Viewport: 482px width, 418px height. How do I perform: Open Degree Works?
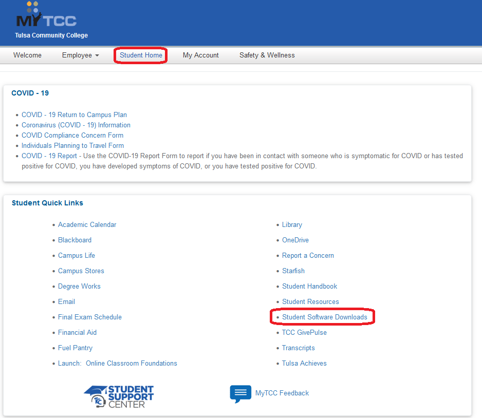(x=79, y=286)
